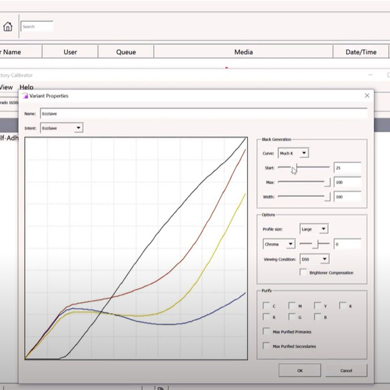
Task: Click the Cancel button
Action: [346, 370]
